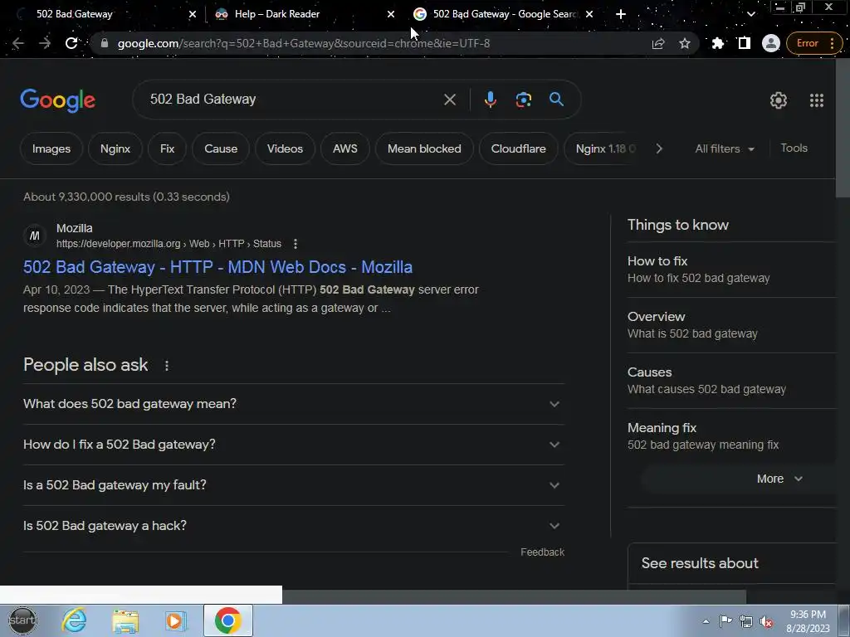The width and height of the screenshot is (850, 637).
Task: Open the All filters dropdown
Action: (x=725, y=149)
